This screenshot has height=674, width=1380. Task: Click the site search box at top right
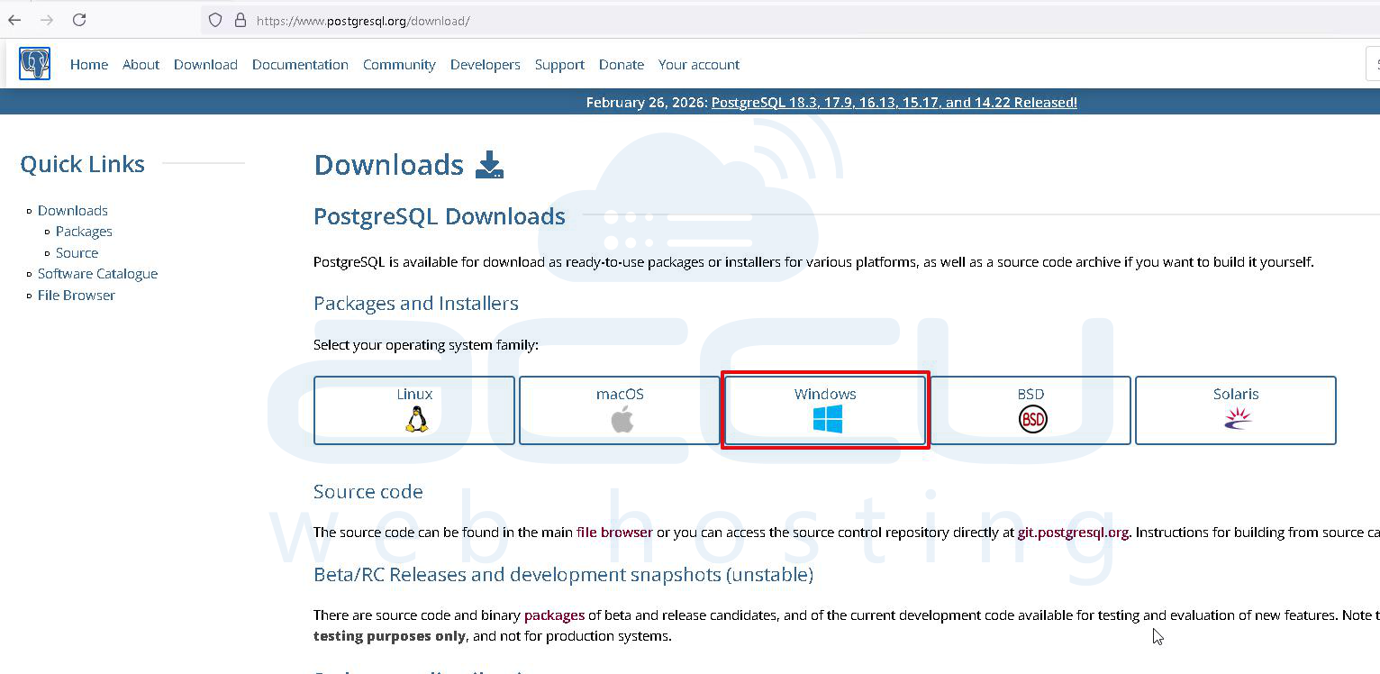tap(1373, 65)
